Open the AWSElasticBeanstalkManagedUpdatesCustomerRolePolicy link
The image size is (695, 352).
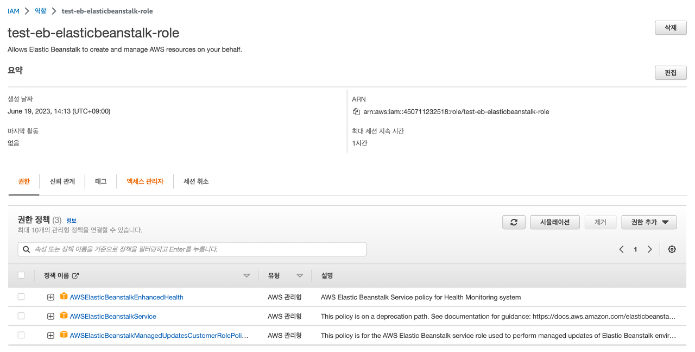click(159, 335)
